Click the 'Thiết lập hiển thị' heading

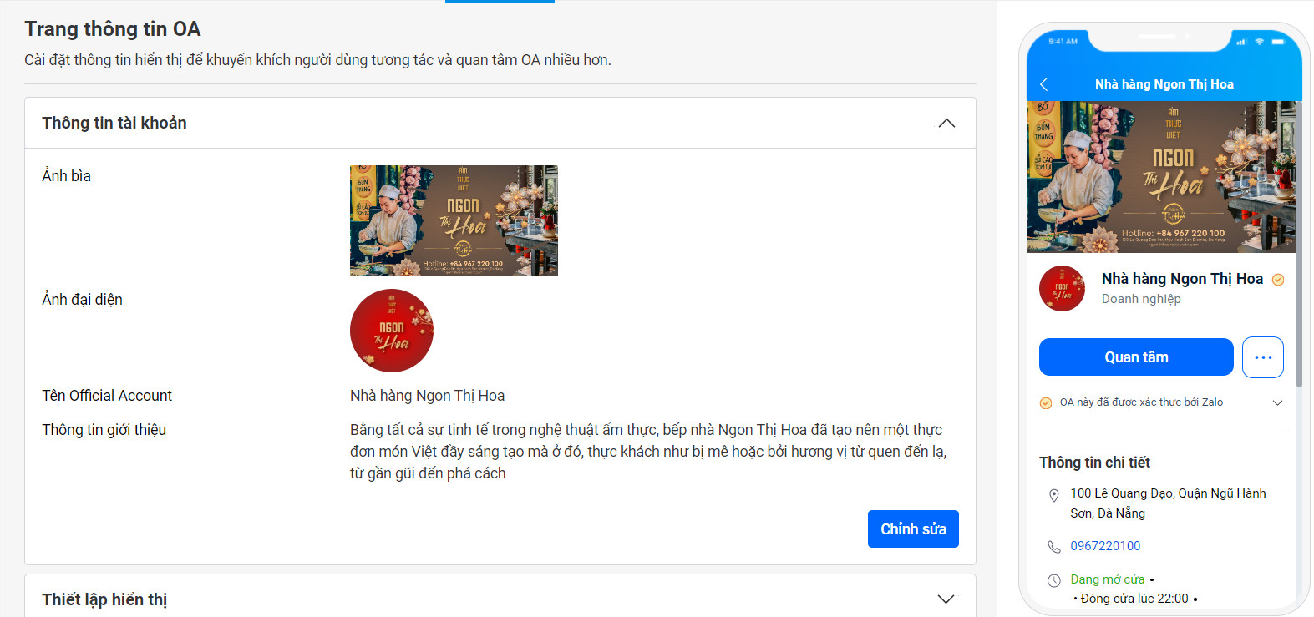pos(104,599)
